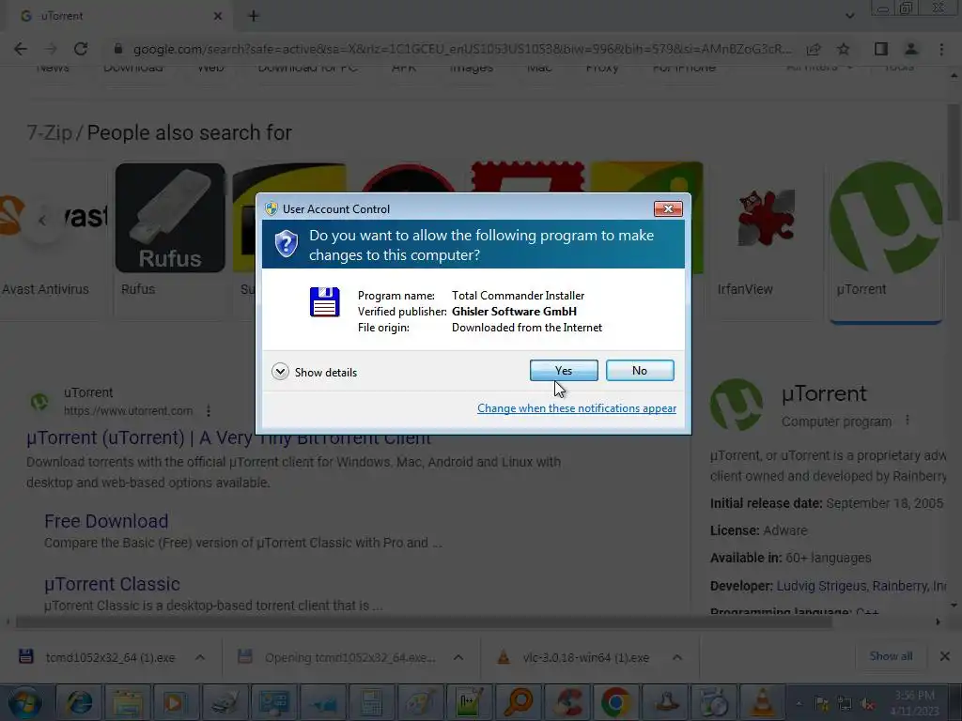
Task: Launch Internet Explorer from taskbar
Action: point(79,702)
